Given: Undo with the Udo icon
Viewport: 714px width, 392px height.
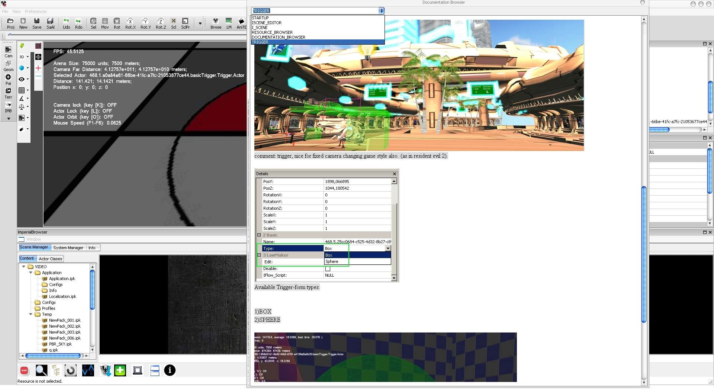Looking at the screenshot, I should tap(66, 23).
